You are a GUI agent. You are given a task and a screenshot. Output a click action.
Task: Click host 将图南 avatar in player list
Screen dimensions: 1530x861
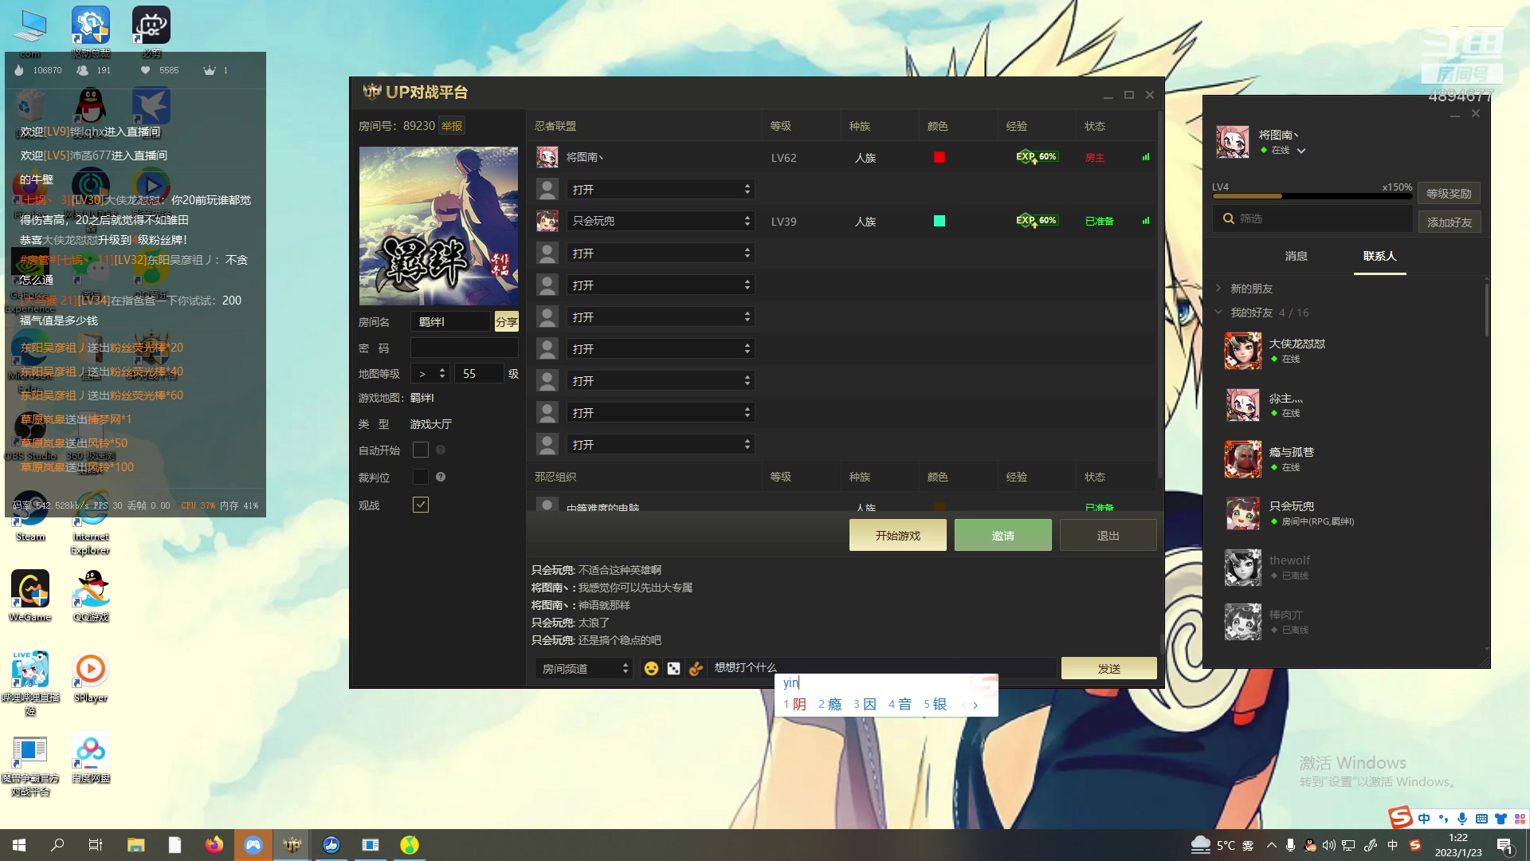(x=547, y=157)
